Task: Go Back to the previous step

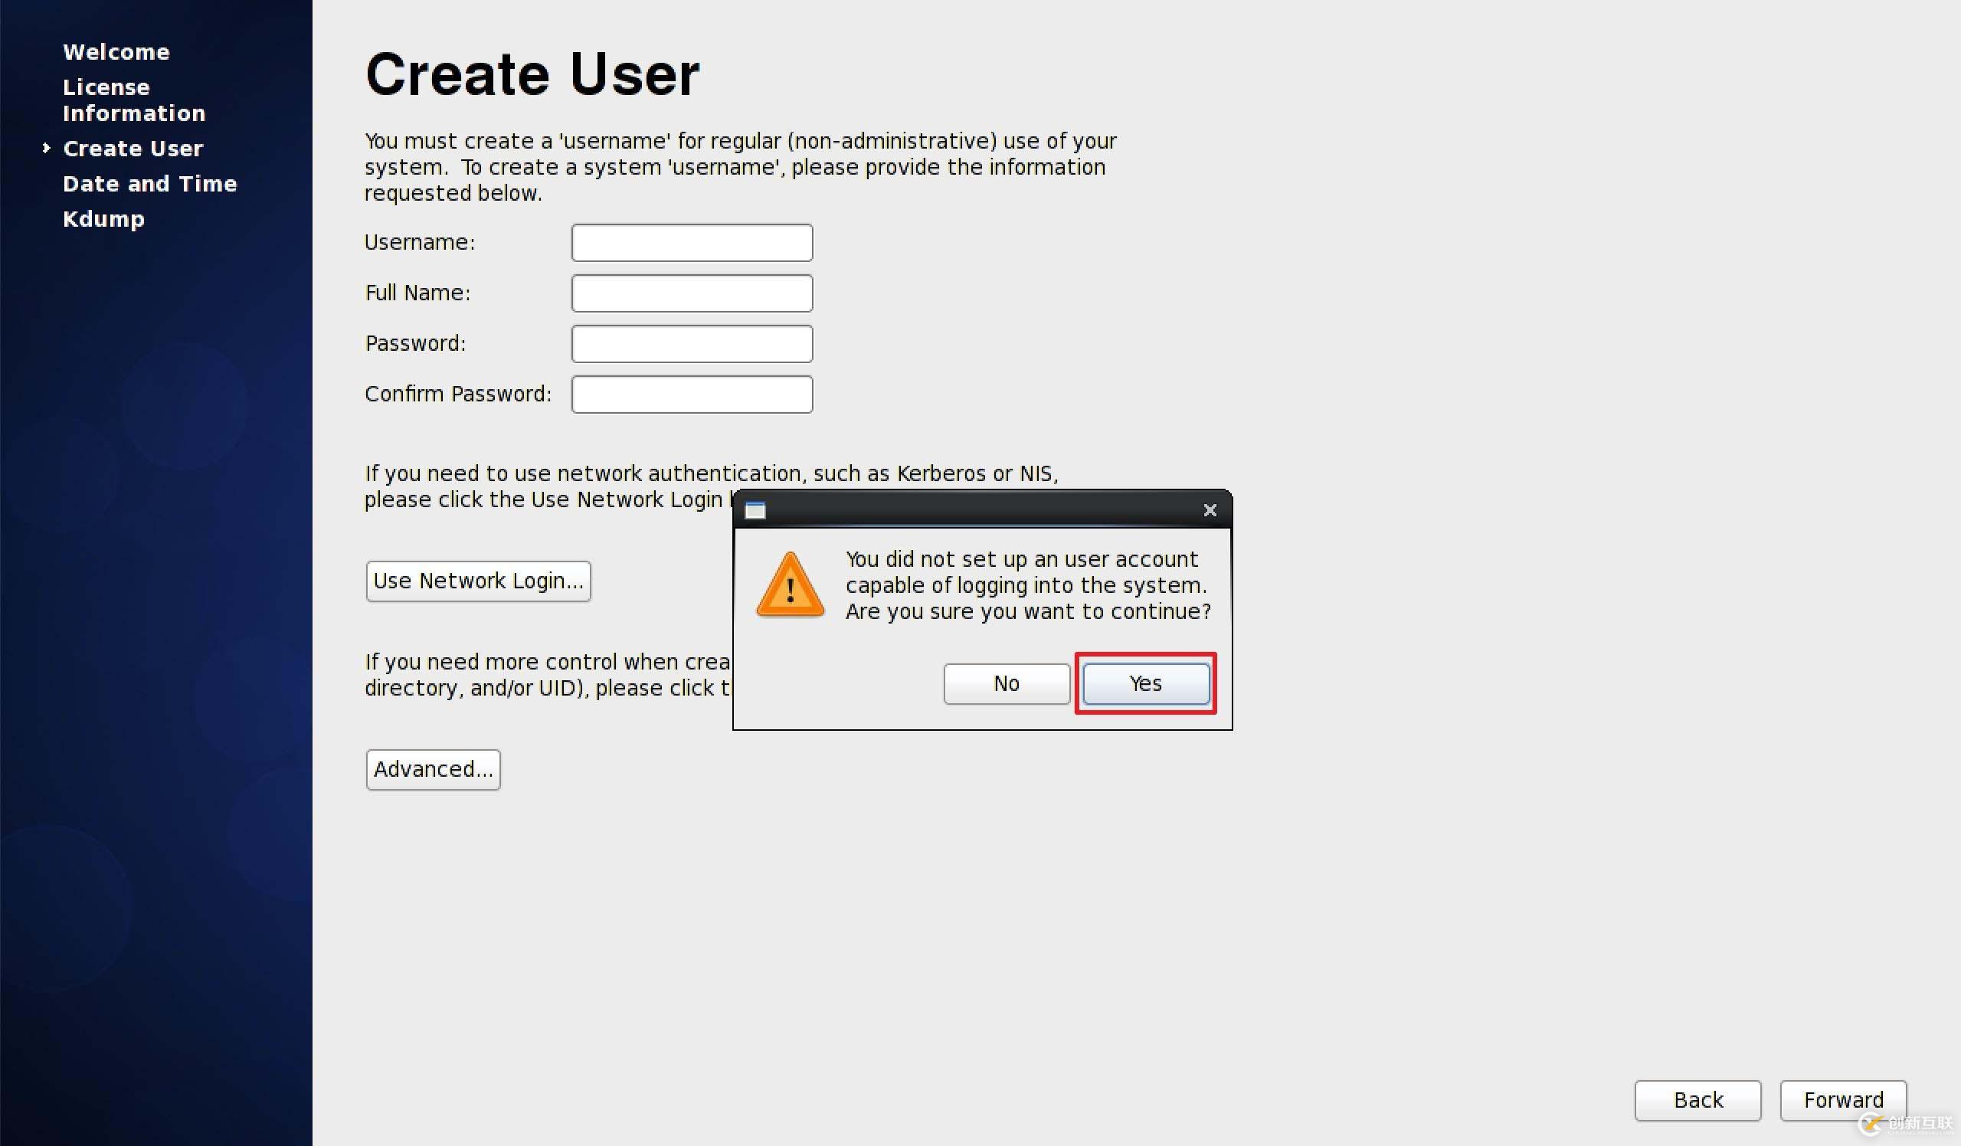Action: (1697, 1100)
